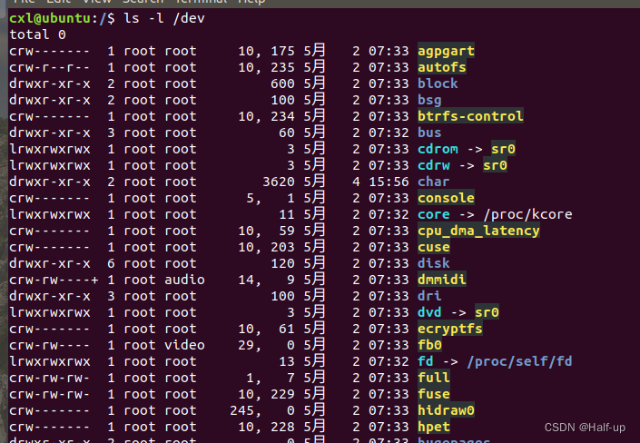Select the ecryptfs device name
This screenshot has width=640, height=443.
point(449,329)
